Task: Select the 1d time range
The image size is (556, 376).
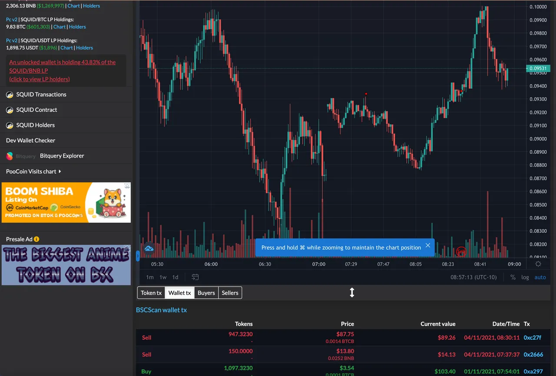Action: pos(175,277)
